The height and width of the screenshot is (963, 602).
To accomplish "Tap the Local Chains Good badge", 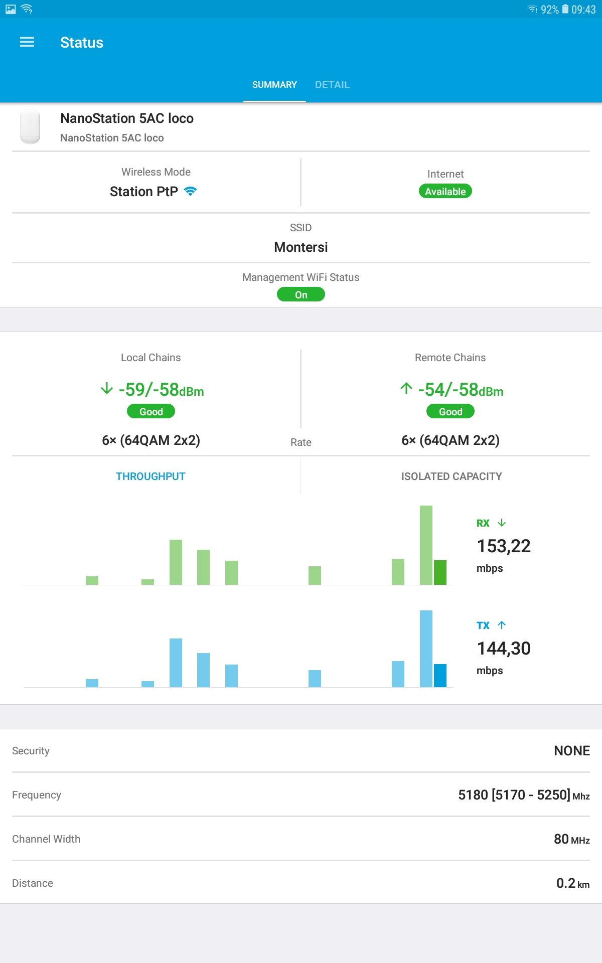I will click(151, 412).
